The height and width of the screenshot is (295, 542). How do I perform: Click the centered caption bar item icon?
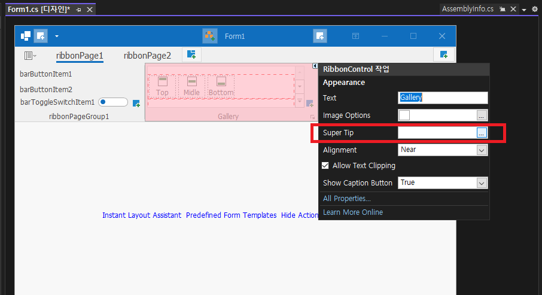(x=210, y=36)
